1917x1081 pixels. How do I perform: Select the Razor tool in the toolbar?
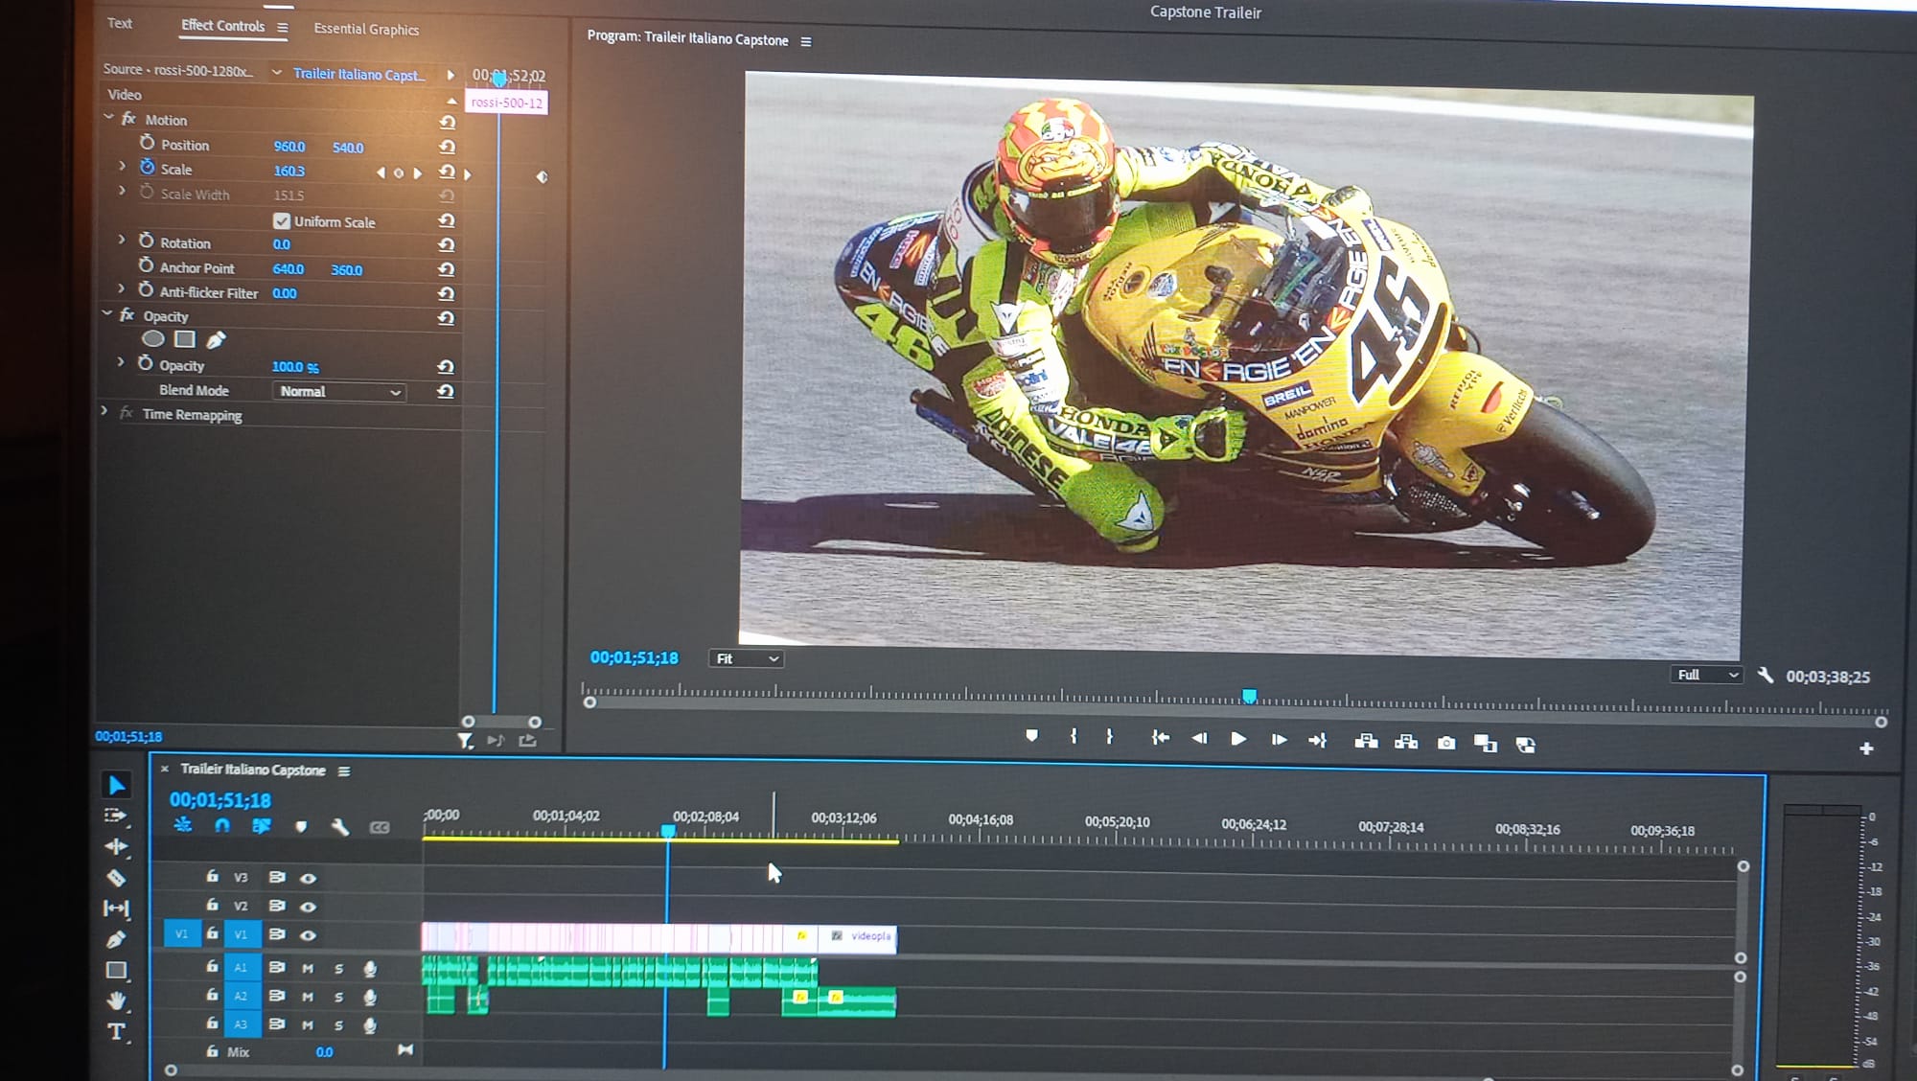[x=116, y=877]
